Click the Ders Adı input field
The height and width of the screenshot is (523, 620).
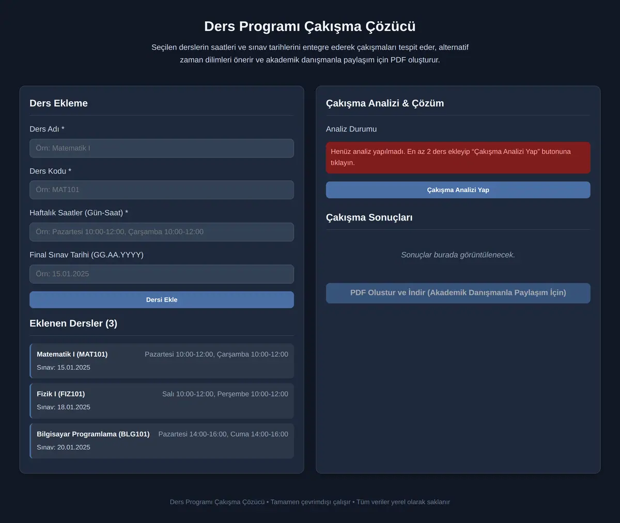[162, 148]
